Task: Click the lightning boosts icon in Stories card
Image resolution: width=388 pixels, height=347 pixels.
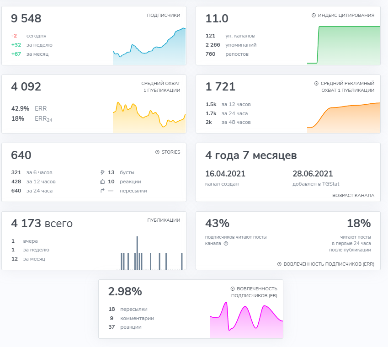Action: 102,172
